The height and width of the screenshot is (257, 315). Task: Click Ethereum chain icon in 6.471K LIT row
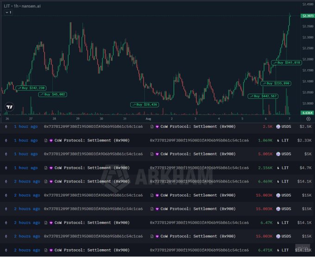click(6, 250)
